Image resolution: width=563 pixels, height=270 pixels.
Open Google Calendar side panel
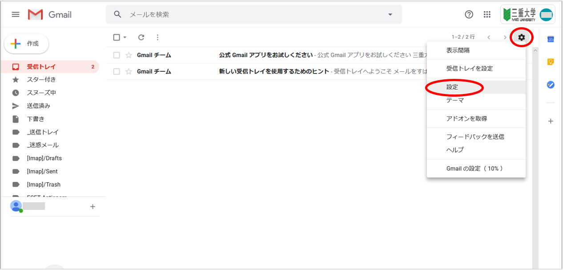(x=551, y=39)
